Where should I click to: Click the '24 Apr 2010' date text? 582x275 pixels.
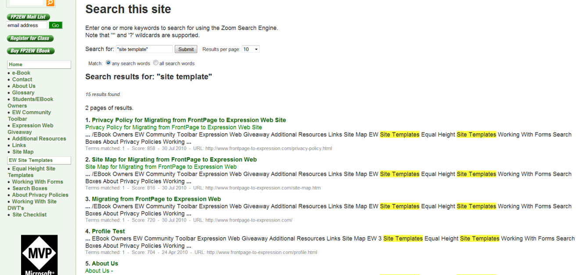coord(175,252)
